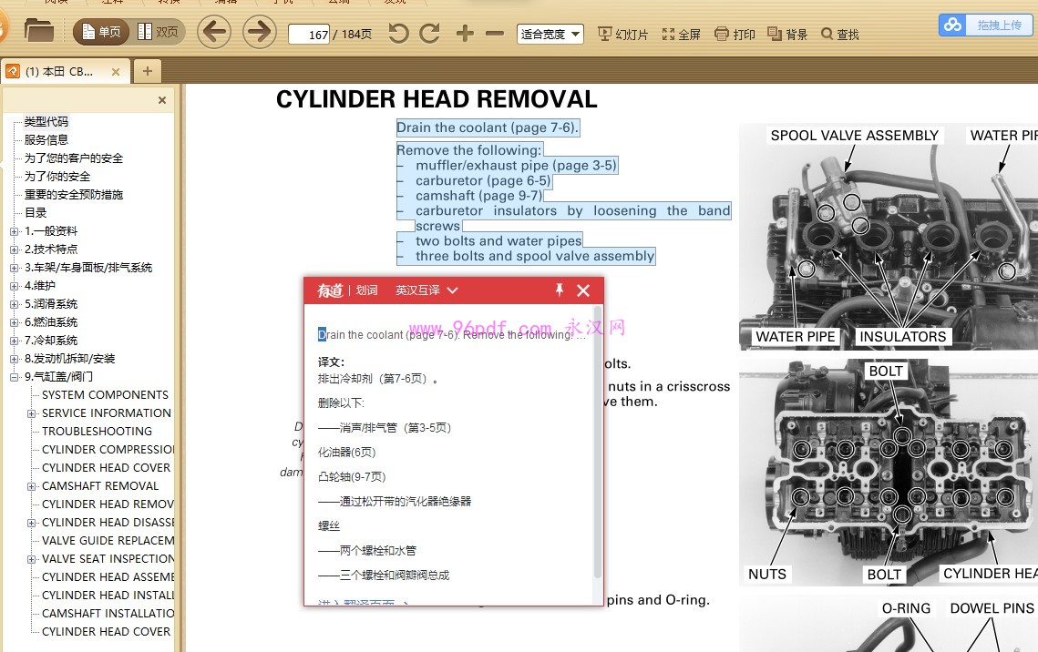
Task: Expand 3.车架/车身面板/排气系统 bookmark
Action: point(14,268)
